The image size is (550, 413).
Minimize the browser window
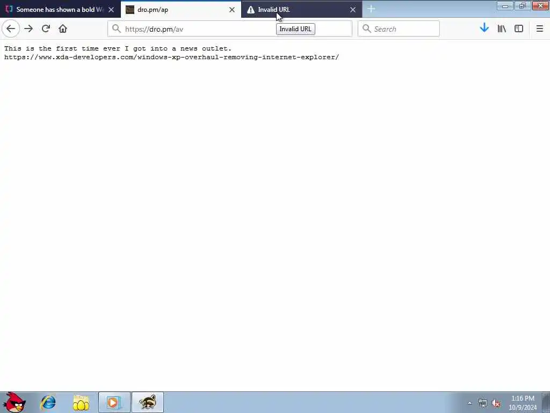pyautogui.click(x=505, y=5)
